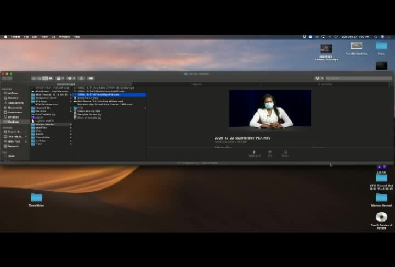
Task: Click Rotate Left quick action icon
Action: pyautogui.click(x=254, y=153)
